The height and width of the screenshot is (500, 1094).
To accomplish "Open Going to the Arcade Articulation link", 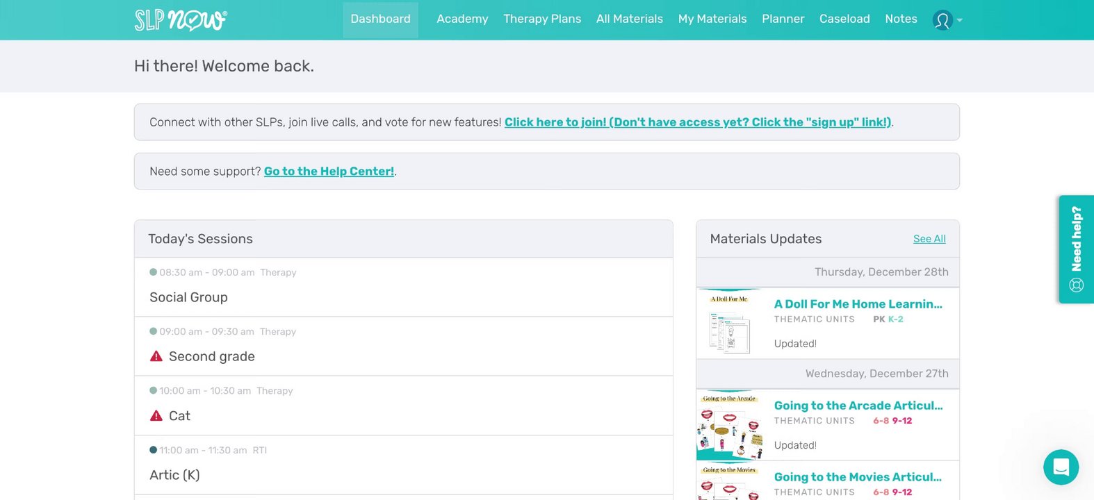I will pos(858,406).
